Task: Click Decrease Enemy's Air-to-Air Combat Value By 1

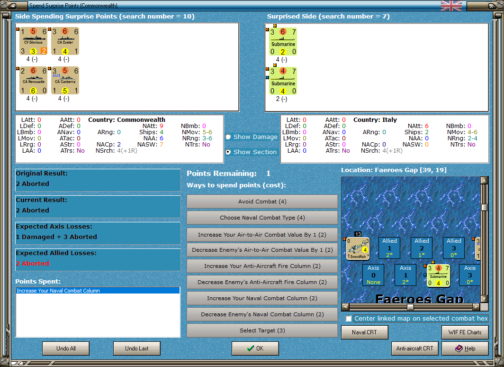Action: (x=262, y=249)
